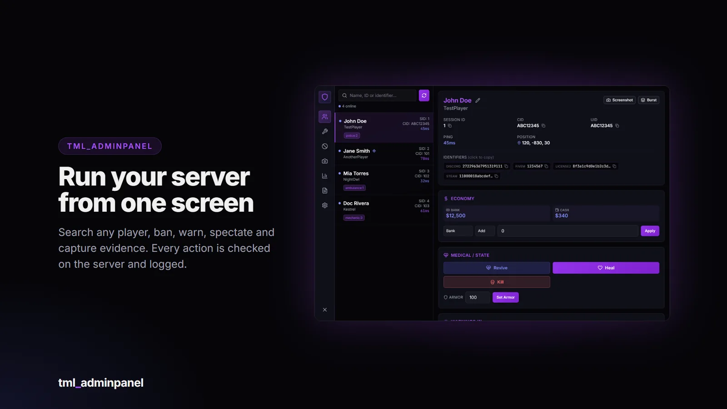Copy the Steam identifier
This screenshot has width=727, height=409.
[496, 176]
